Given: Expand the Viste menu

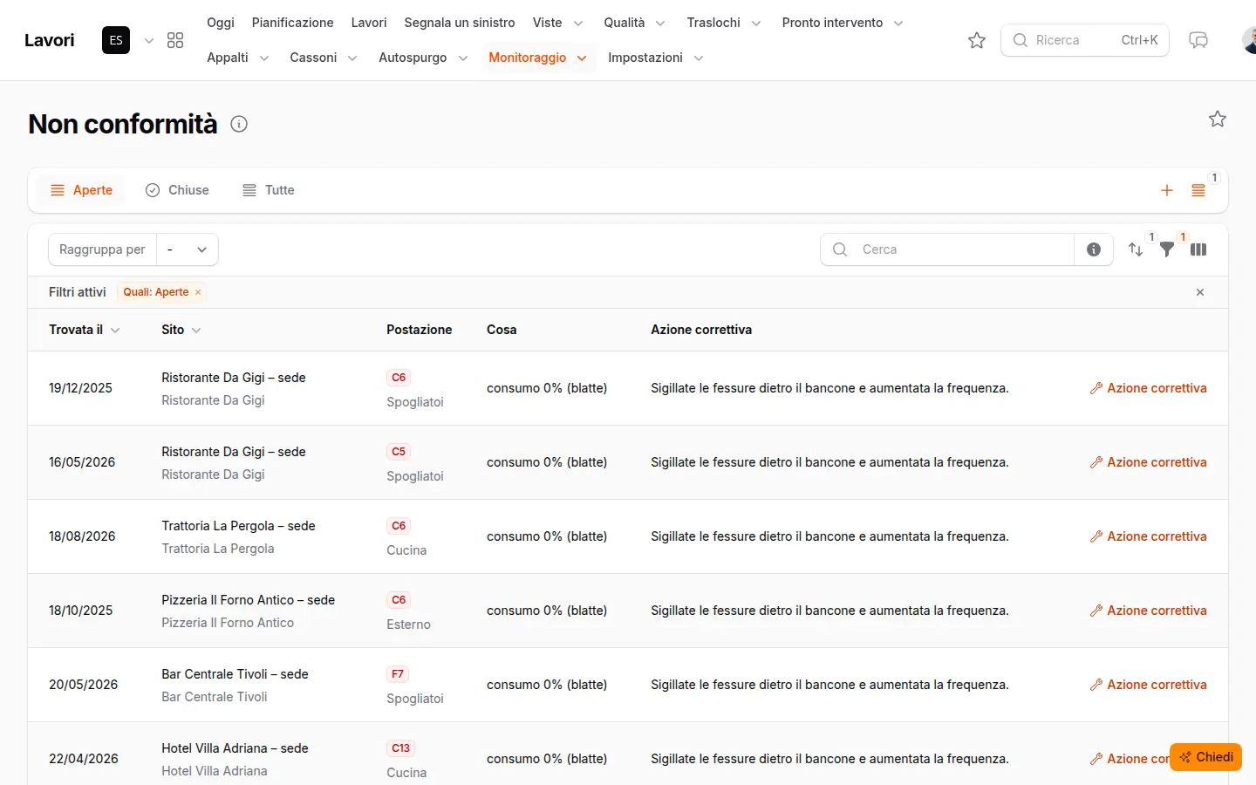Looking at the screenshot, I should pos(558,23).
